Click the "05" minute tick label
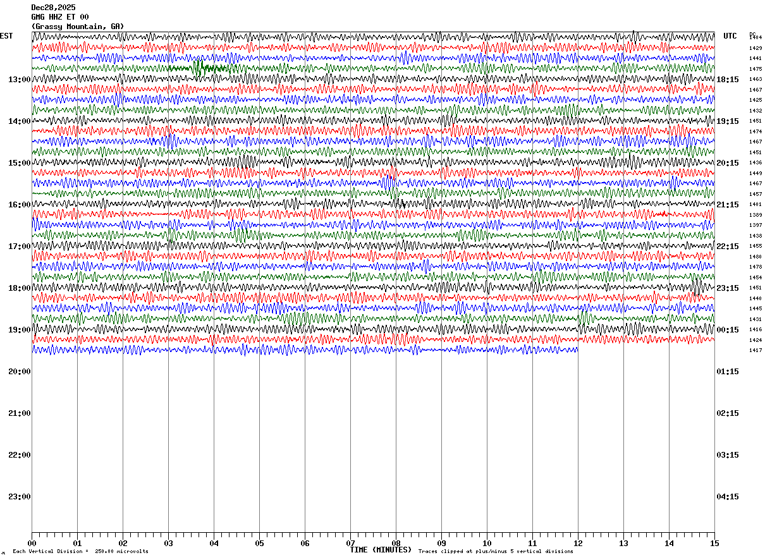The image size is (765, 560). click(x=259, y=543)
